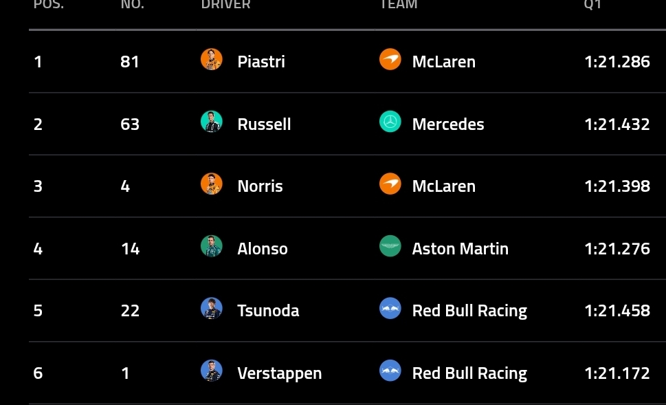Click the DRIVER column header

coord(225,5)
